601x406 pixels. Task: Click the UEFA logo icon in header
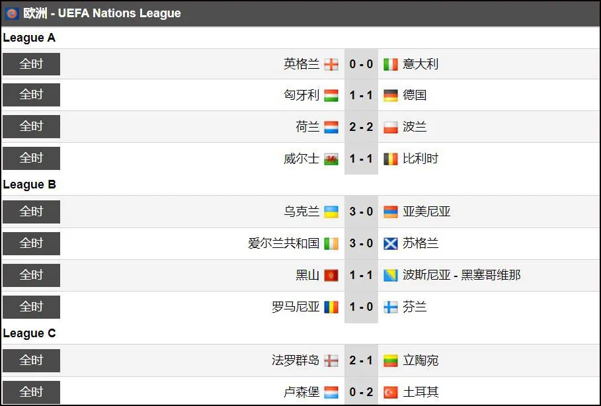[x=12, y=13]
